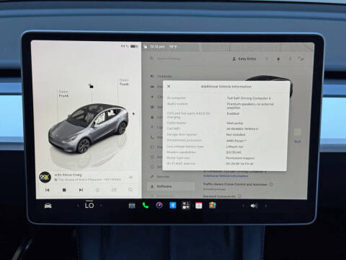Lower cabin temperature with the left arrow
This screenshot has width=346, height=260.
78,206
